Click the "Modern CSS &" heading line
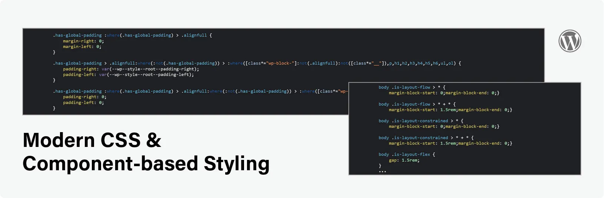Screen dimensions: 604x198 92,140
